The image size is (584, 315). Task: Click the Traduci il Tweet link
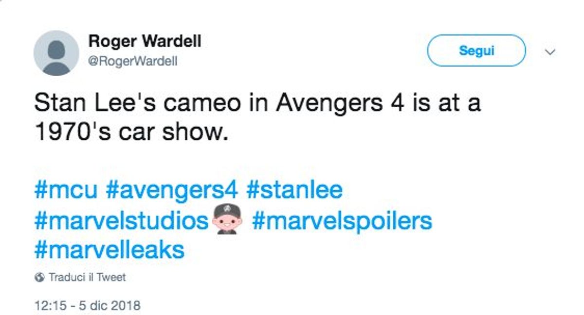pyautogui.click(x=87, y=278)
